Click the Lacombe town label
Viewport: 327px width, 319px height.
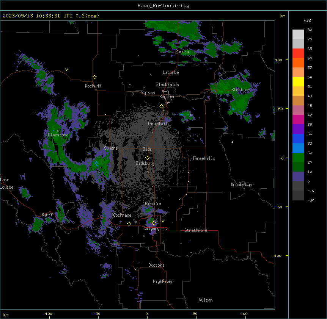tap(171, 72)
